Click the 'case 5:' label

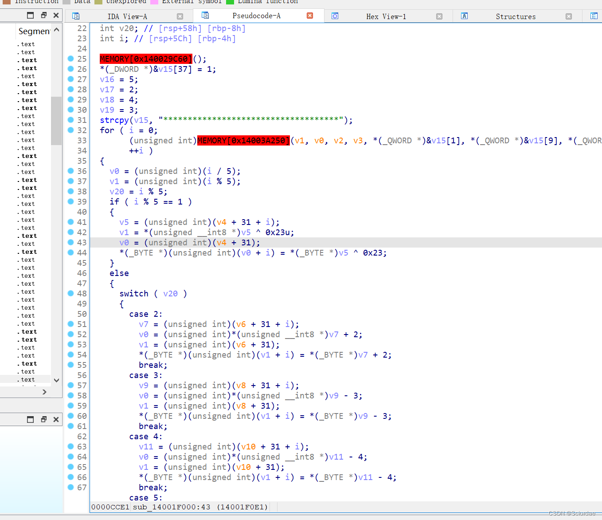coord(146,498)
